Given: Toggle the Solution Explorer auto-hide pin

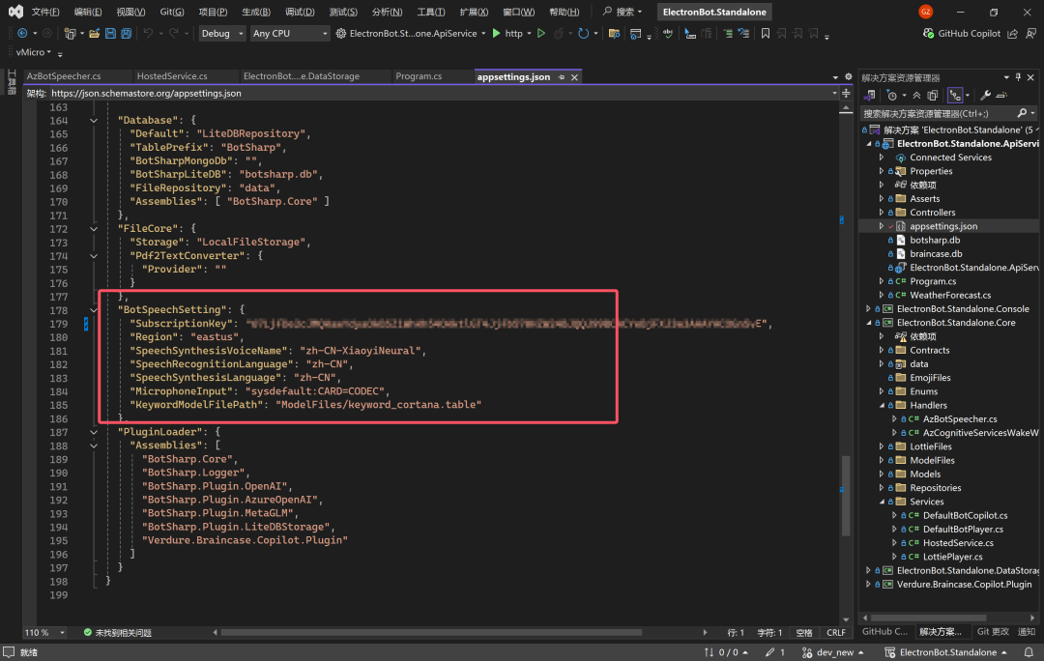Looking at the screenshot, I should tap(1018, 78).
